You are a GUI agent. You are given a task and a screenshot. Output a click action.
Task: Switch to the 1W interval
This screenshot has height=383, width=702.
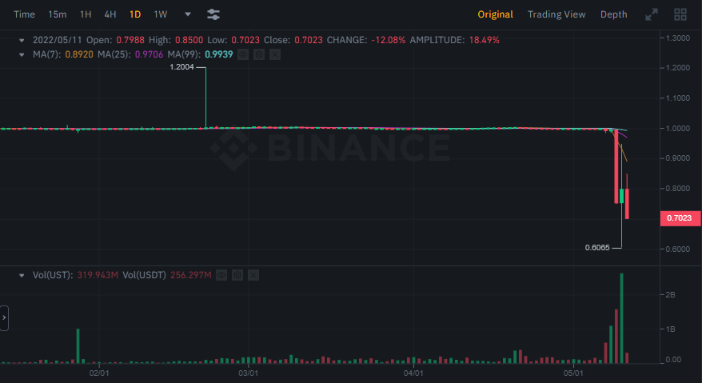click(161, 14)
